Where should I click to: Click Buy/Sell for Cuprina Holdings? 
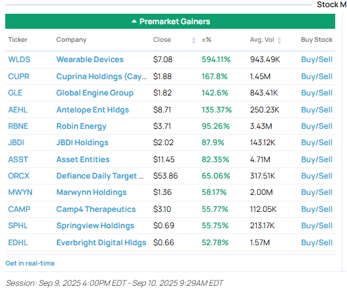[x=317, y=77]
